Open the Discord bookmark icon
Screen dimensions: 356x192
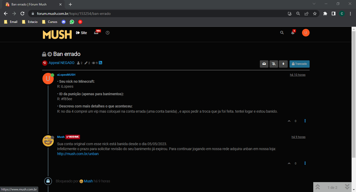pos(64,22)
